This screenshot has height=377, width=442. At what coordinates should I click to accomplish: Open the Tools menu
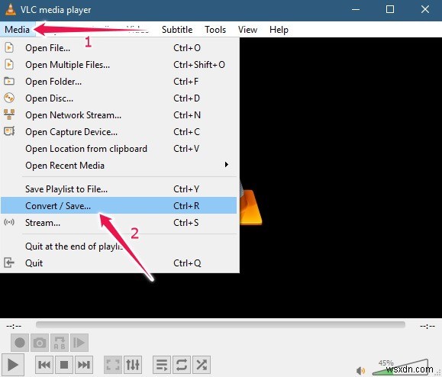pos(215,30)
